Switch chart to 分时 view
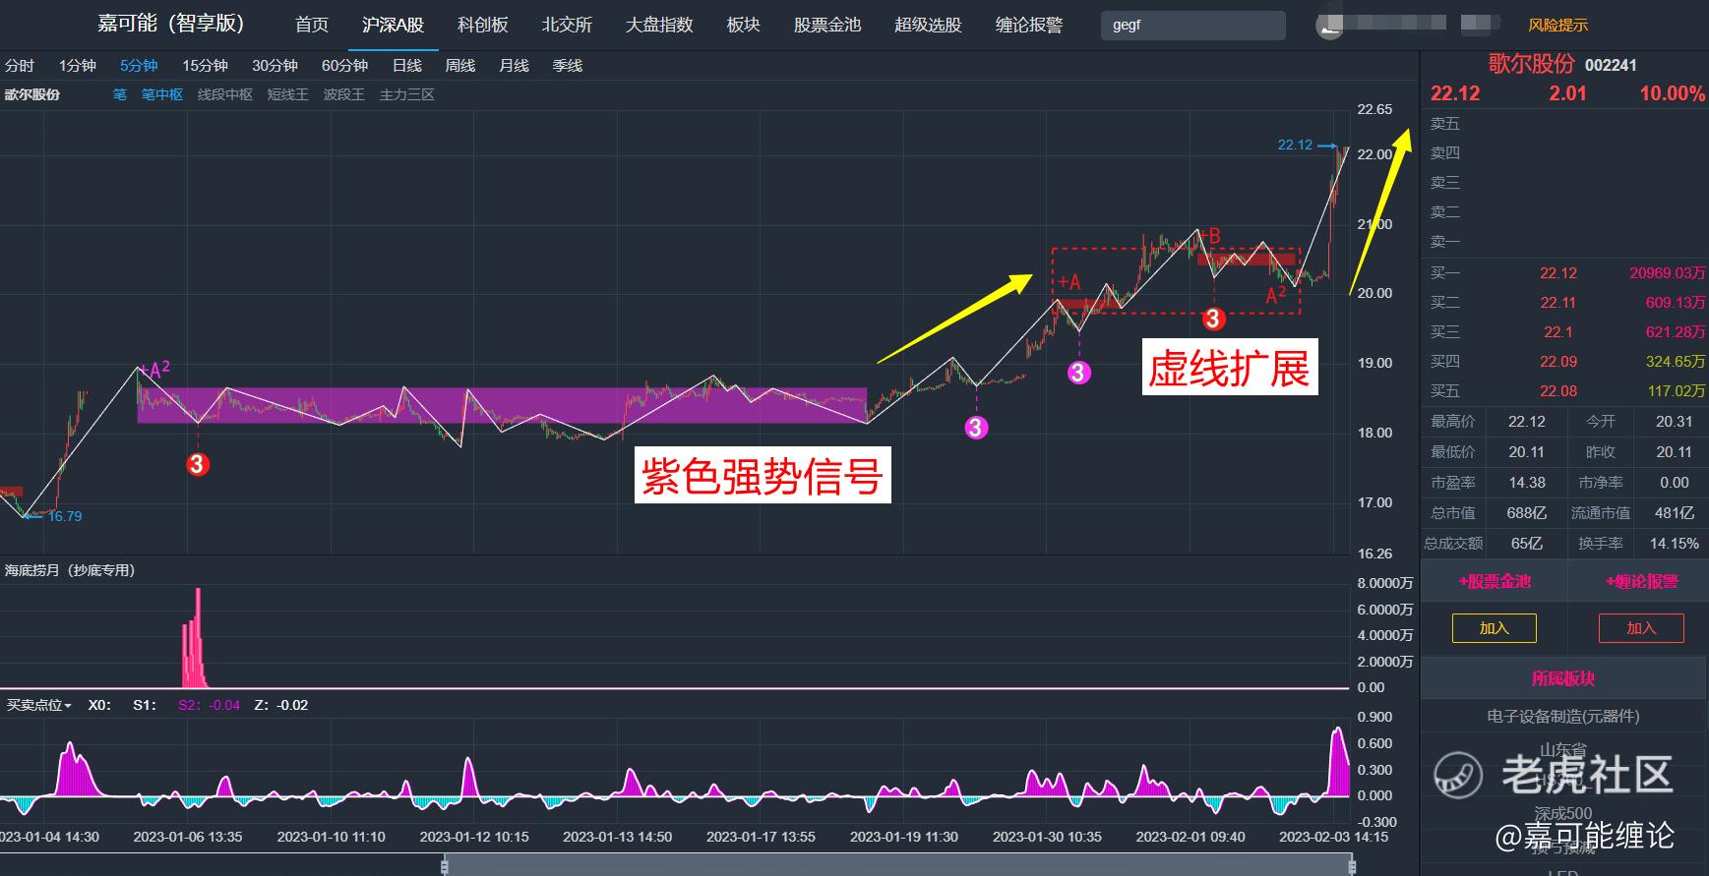The image size is (1709, 876). coord(20,66)
